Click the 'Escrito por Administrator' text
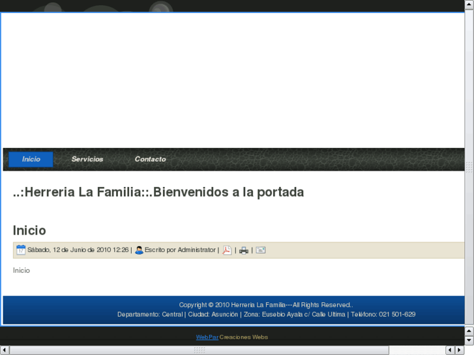Viewport: 474px width, 355px height. 180,250
